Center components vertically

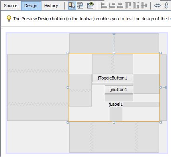point(144,6)
